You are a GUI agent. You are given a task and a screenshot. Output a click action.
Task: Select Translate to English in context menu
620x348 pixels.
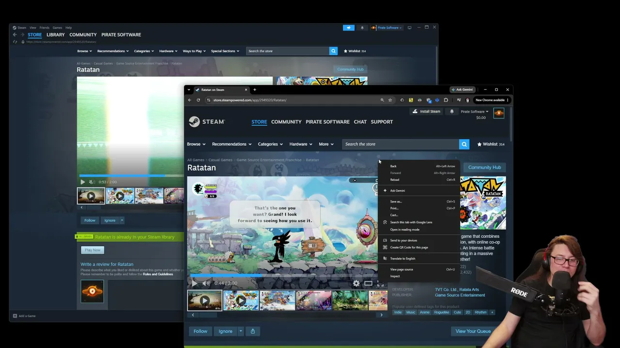tap(419, 259)
